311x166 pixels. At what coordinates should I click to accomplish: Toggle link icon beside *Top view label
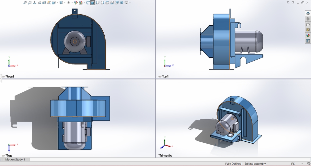3,156
